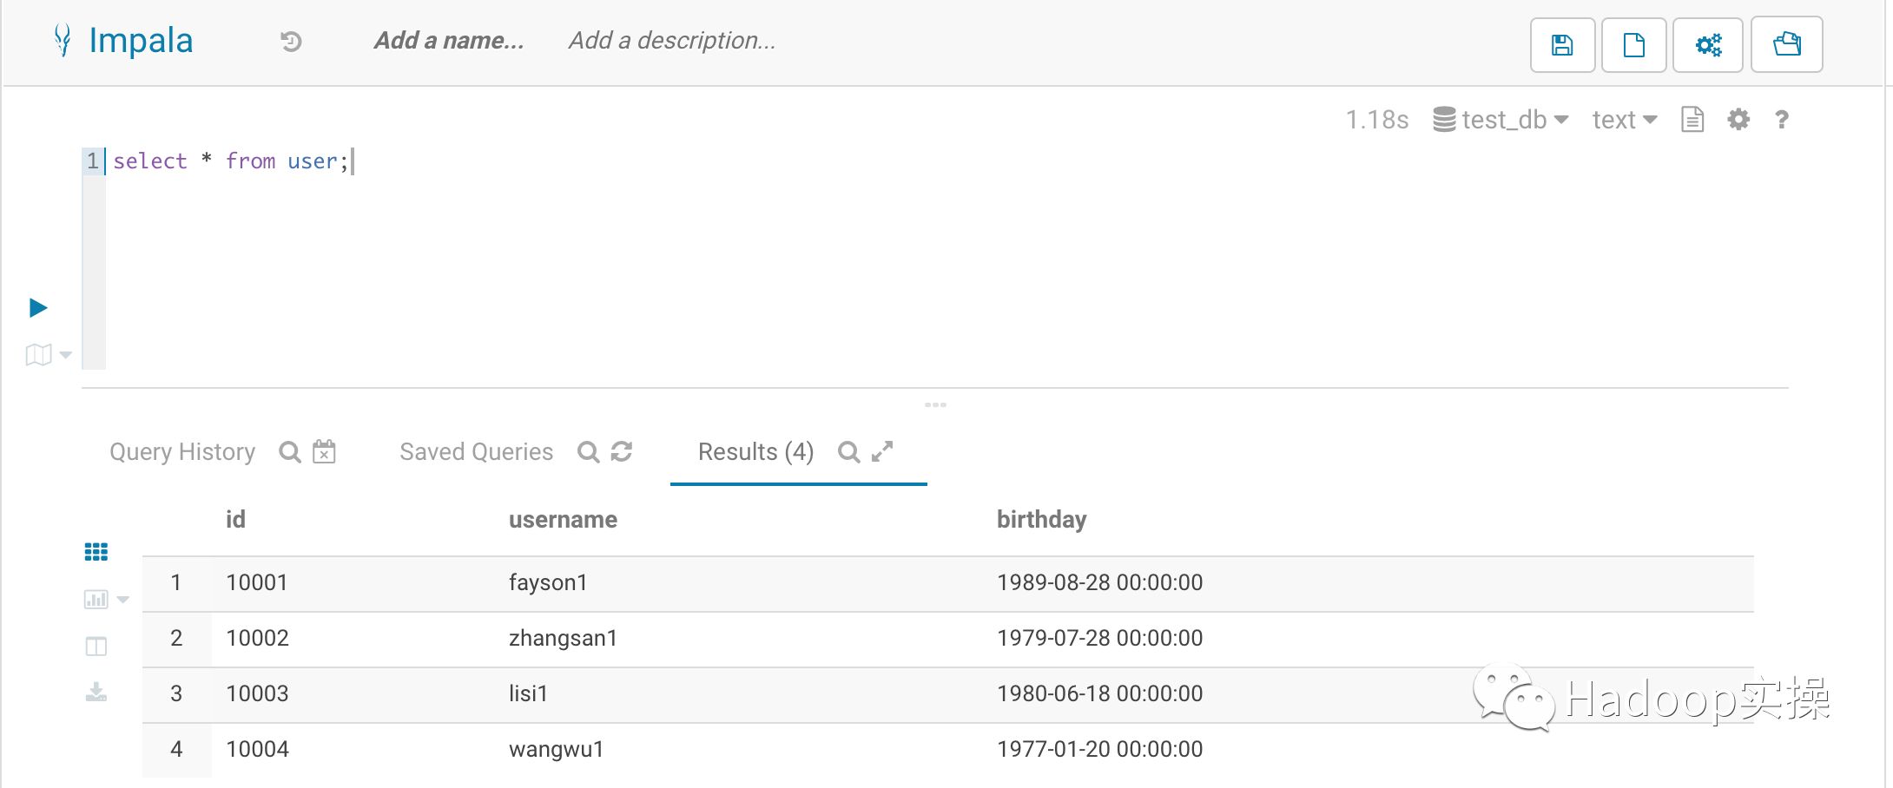Refresh Saved Queries list
Screen dimensions: 1893x788
(622, 452)
